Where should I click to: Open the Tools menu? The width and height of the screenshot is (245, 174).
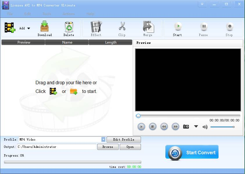point(47,14)
